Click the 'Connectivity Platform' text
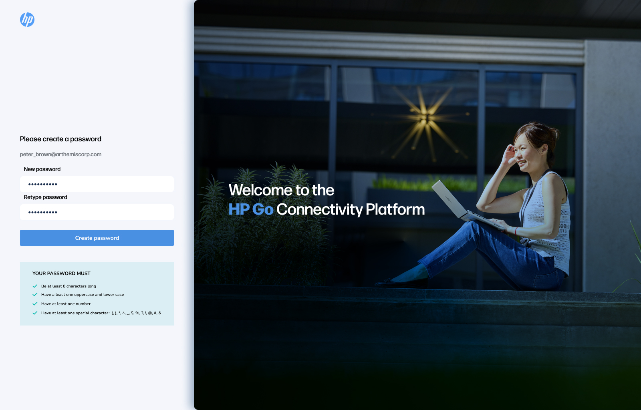641x410 pixels. 351,209
